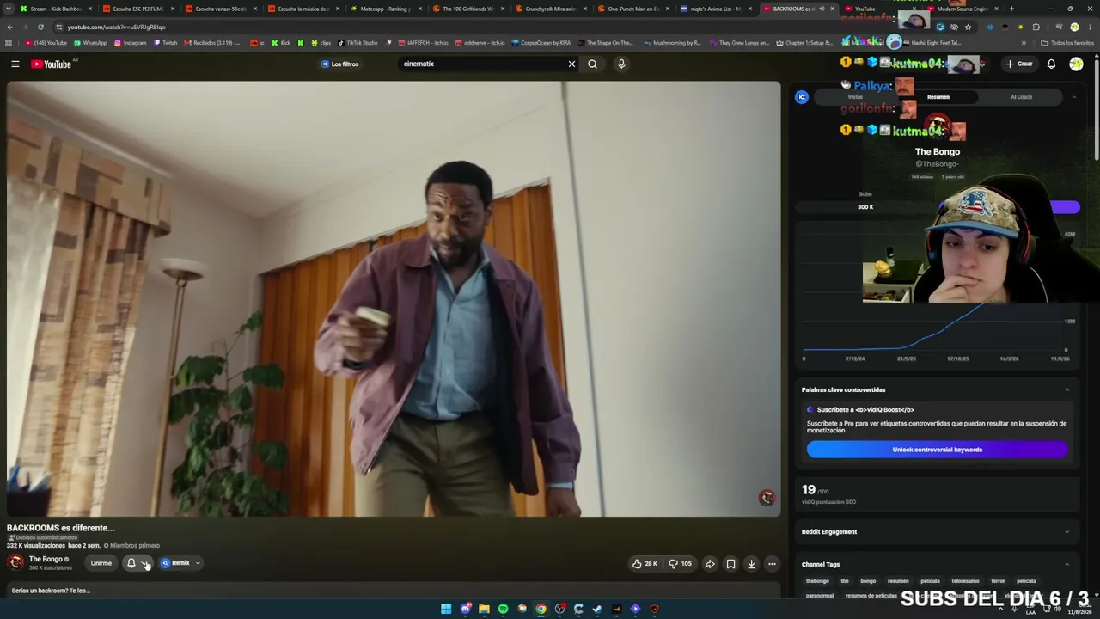Click the 'terror' channel tag
This screenshot has width=1100, height=619.
tap(998, 581)
